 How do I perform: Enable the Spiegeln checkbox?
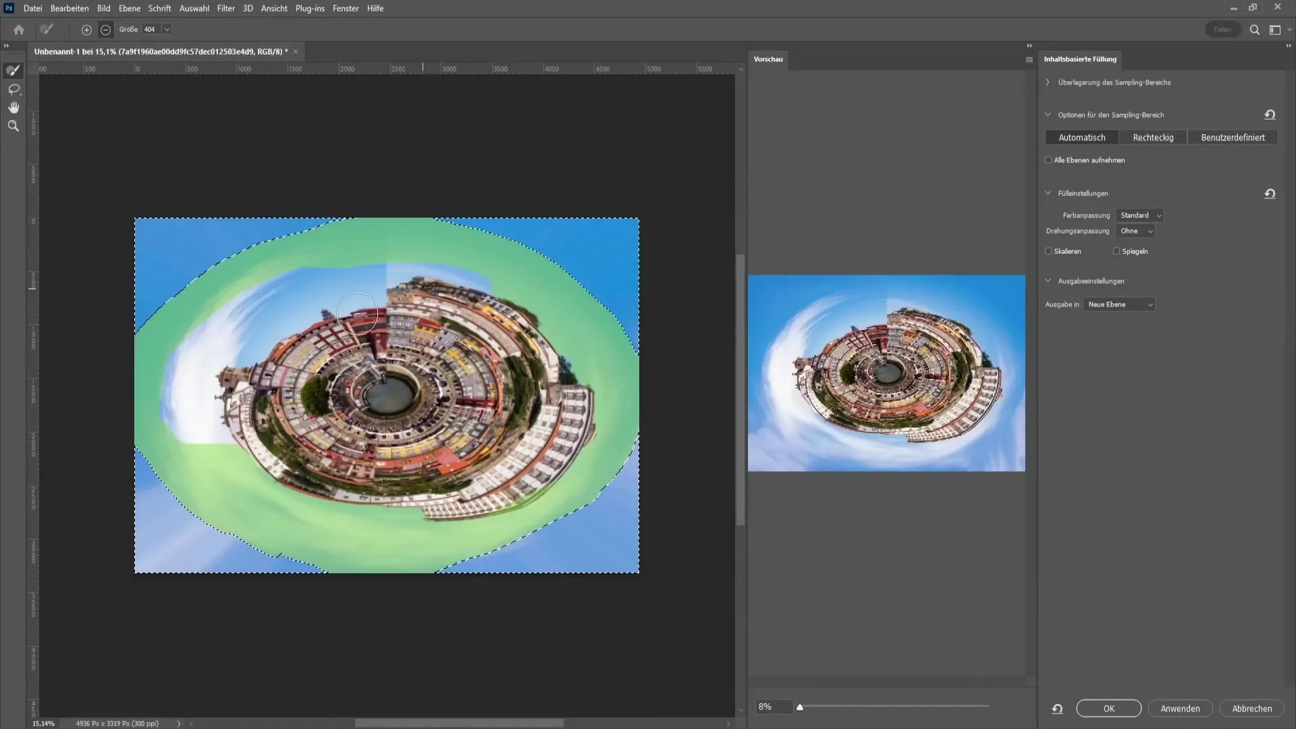point(1116,251)
